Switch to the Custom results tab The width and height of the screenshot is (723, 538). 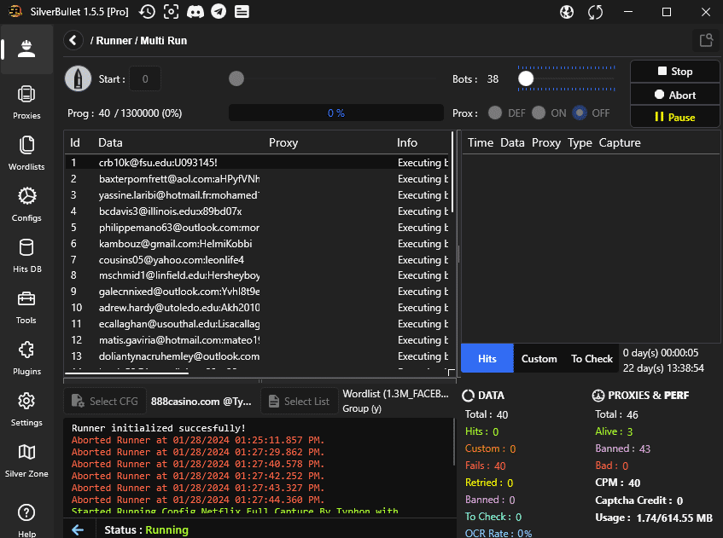[x=539, y=359]
